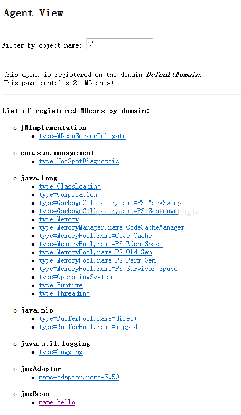Open the MemoryPool PS Eden Space link
Screen dimensions: 241x415
(x=101, y=244)
